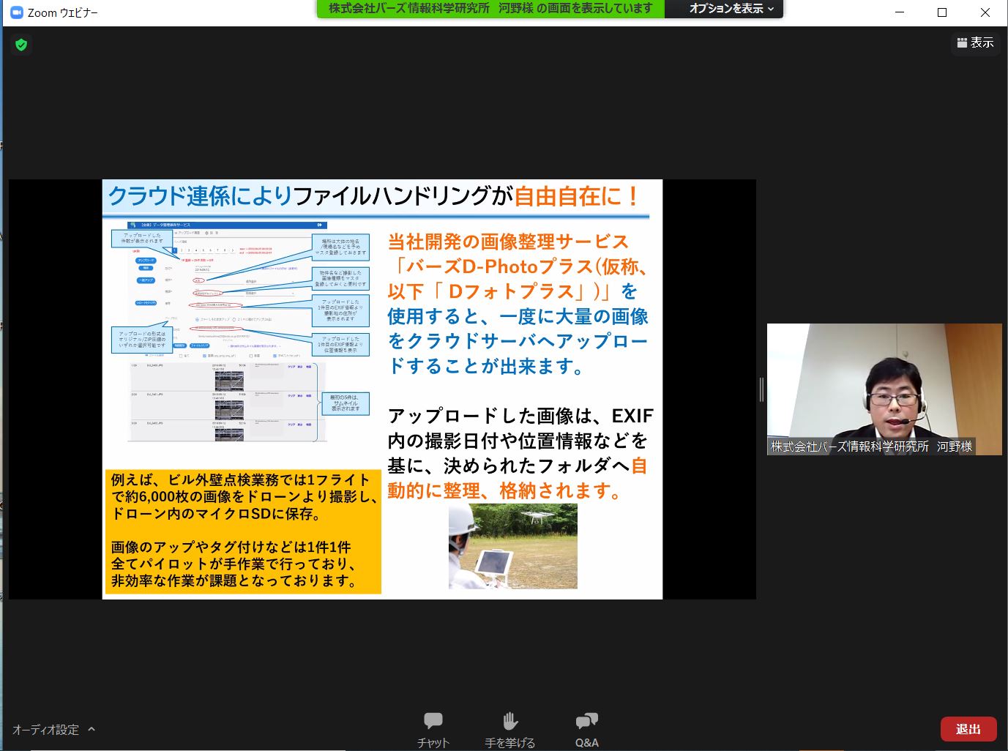Open the Chat (チャット) panel
Viewport: 1008px width, 751px height.
433,729
